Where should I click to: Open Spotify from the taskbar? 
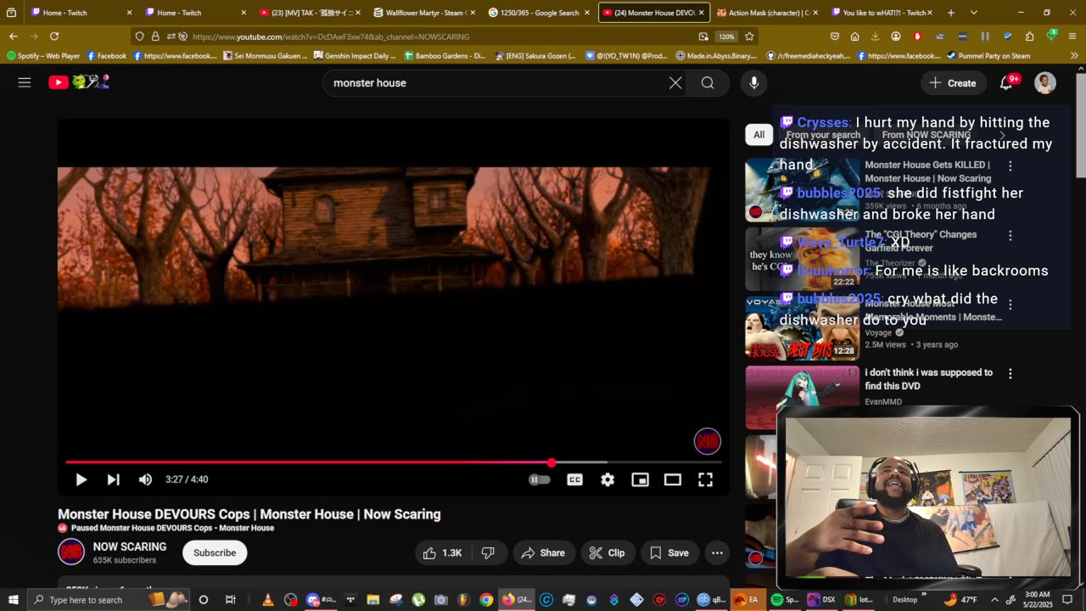pos(783,599)
